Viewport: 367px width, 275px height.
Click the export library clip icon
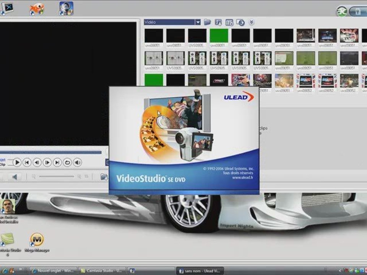pos(218,23)
